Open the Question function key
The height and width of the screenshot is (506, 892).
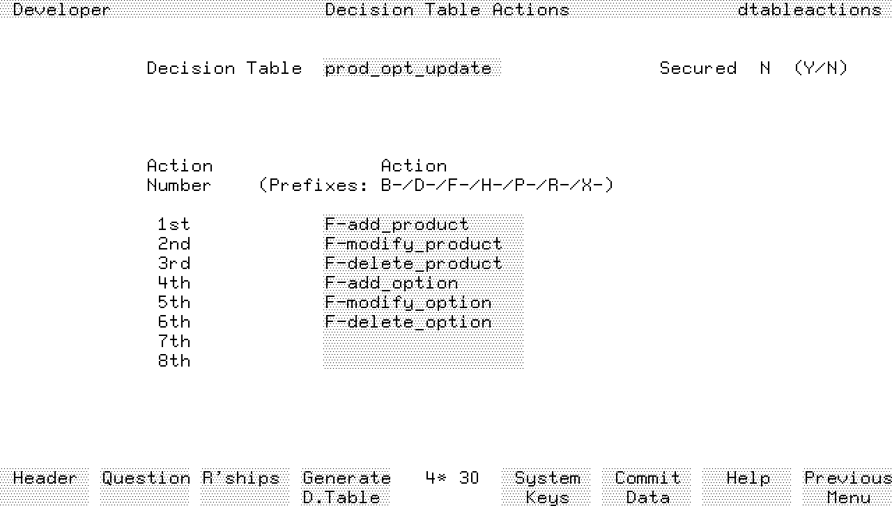pyautogui.click(x=145, y=486)
